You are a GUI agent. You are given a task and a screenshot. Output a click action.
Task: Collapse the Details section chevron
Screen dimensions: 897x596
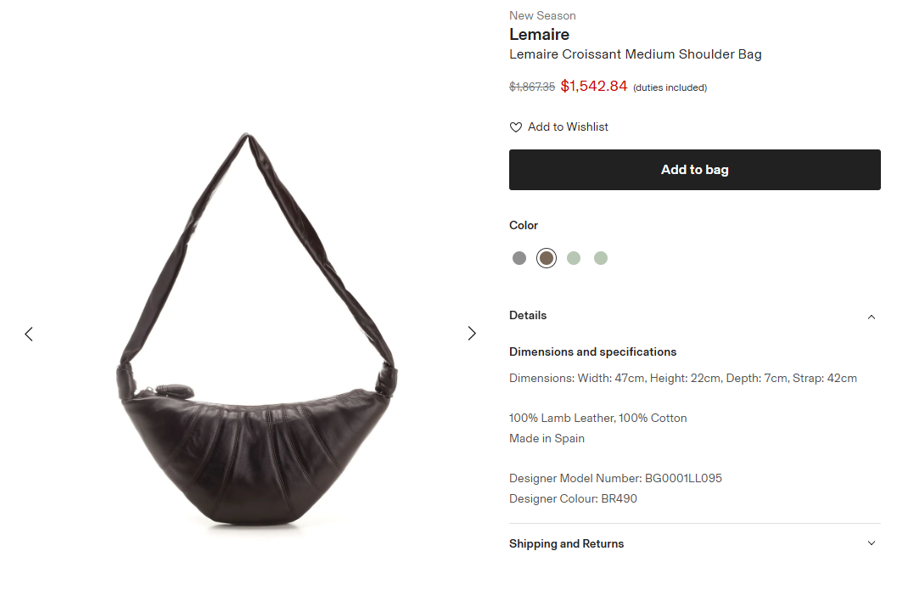[x=872, y=317]
